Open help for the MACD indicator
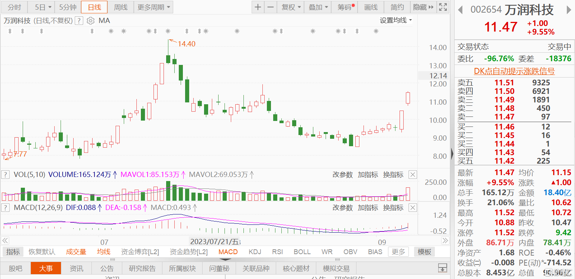Viewport: 575px width, 279px height. click(x=6, y=207)
